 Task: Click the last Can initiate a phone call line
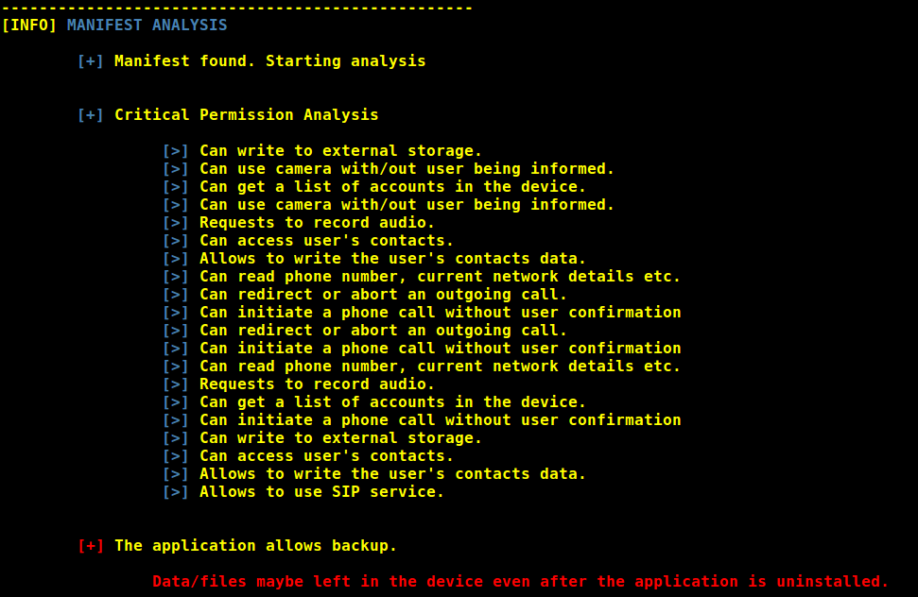click(x=441, y=420)
